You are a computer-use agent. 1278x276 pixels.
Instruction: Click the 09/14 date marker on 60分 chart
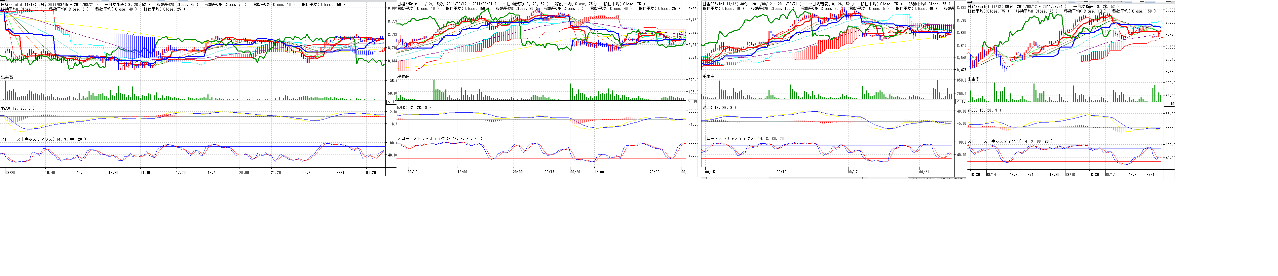(x=991, y=174)
